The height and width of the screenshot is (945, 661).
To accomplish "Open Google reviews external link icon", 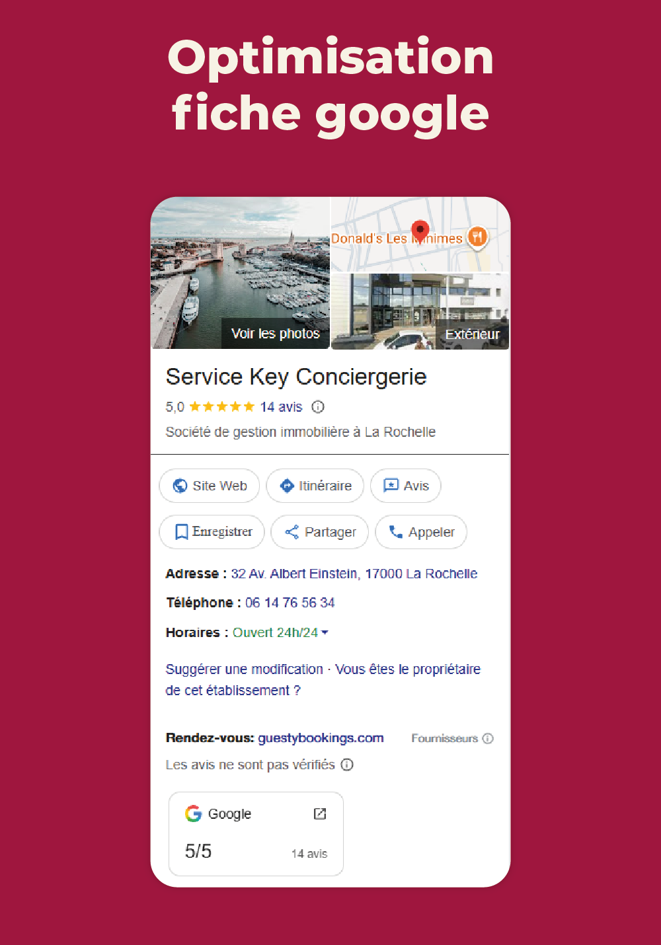I will pos(320,813).
